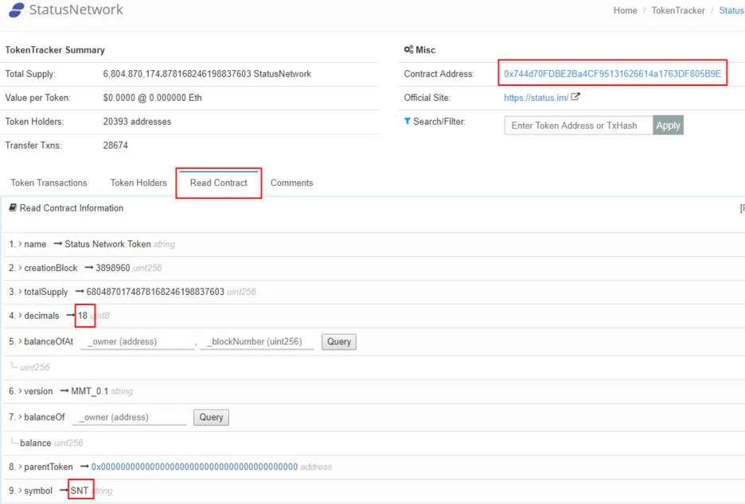
Task: Select Transfer Txns value 28674
Action: [x=115, y=145]
